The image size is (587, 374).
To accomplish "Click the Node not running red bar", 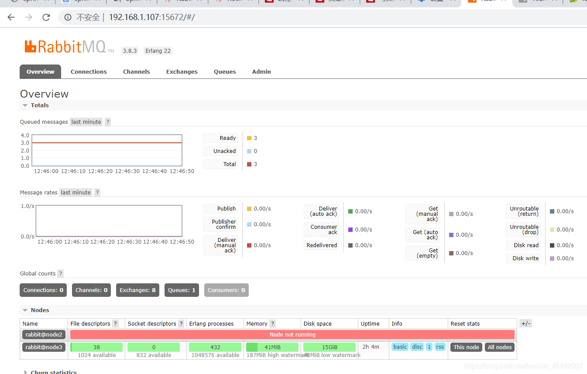I will (x=292, y=335).
